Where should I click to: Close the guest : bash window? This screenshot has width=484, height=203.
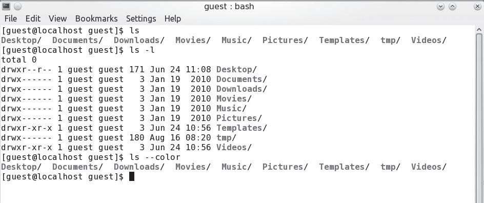point(477,7)
